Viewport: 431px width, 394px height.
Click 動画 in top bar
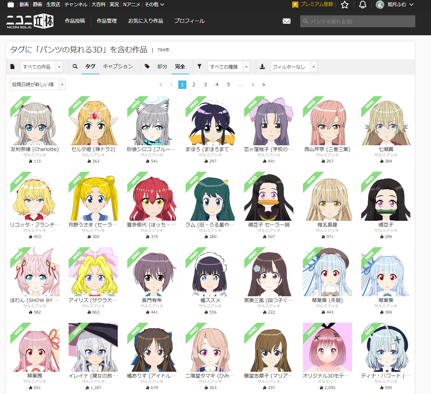click(x=24, y=4)
